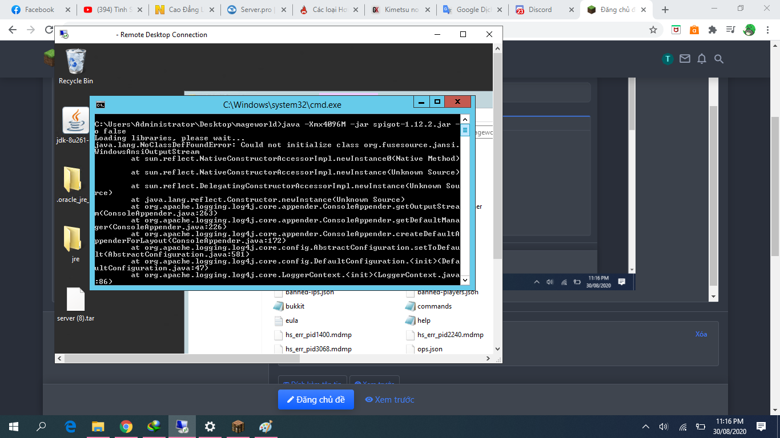Open taskbar Search
Viewport: 780px width, 438px height.
point(41,427)
